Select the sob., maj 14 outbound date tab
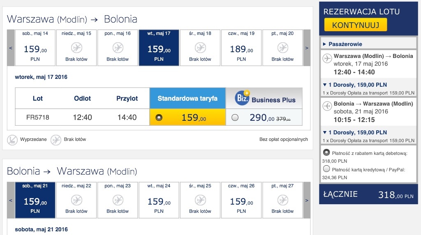421x235 pixels. 35,48
